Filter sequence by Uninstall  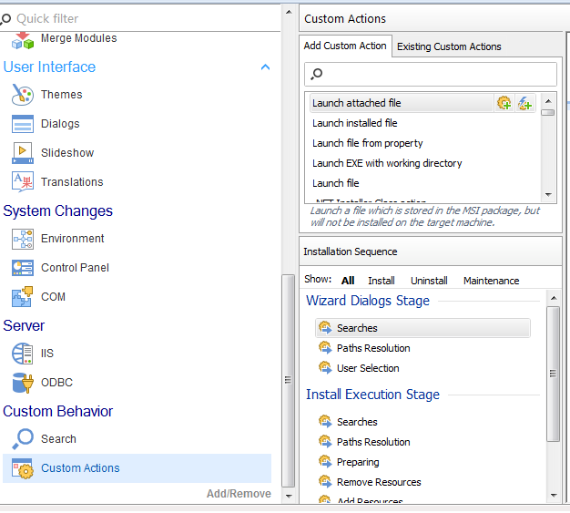point(428,281)
